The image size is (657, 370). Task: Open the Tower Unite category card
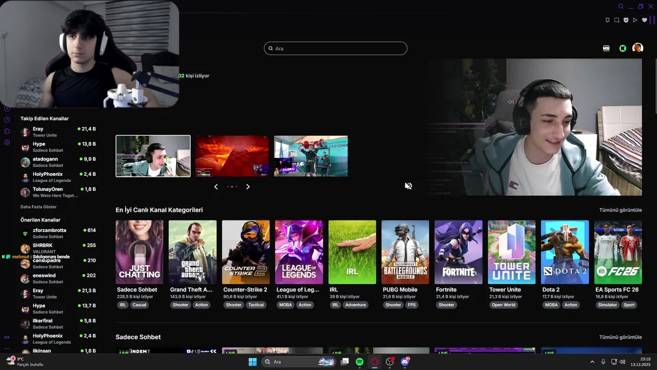[512, 252]
